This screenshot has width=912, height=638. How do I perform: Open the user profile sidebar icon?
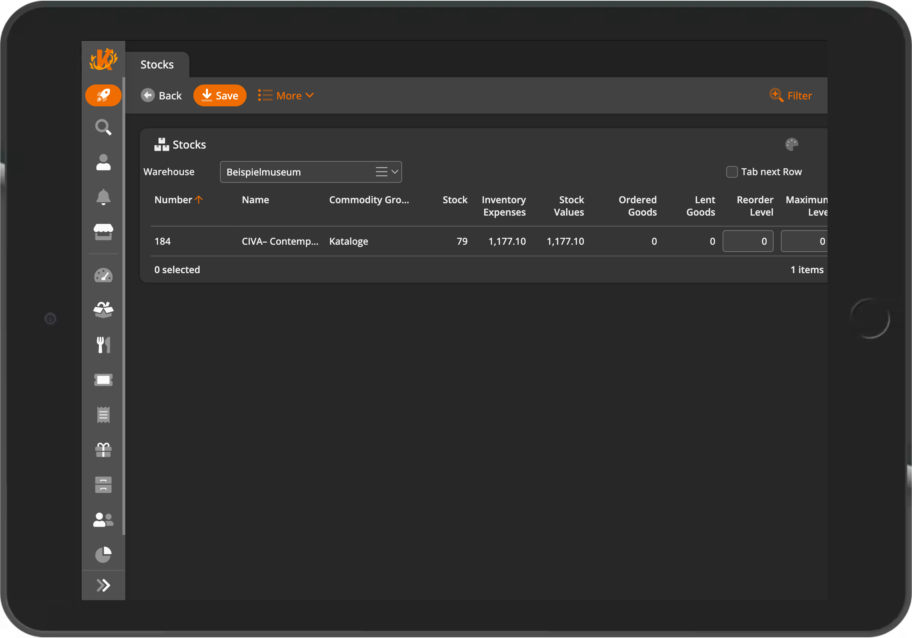tap(103, 162)
